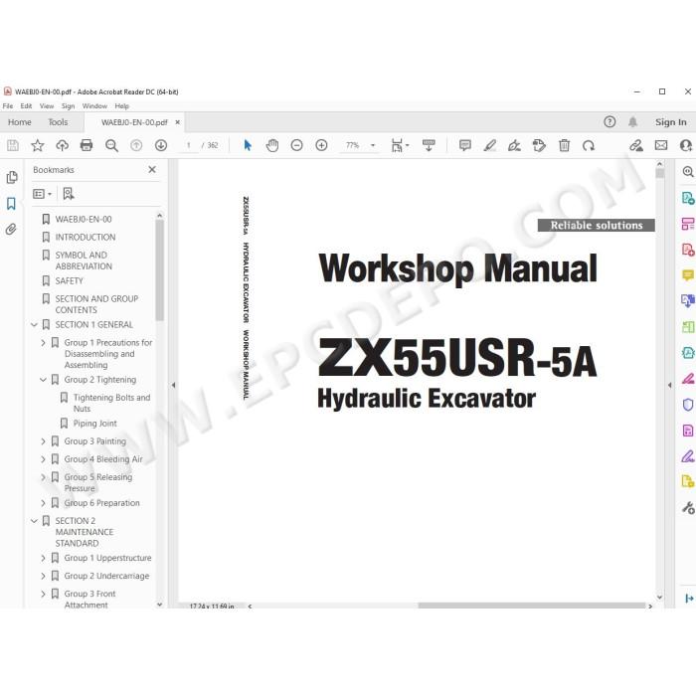The width and height of the screenshot is (696, 696).
Task: Open fit page options icon
Action: (x=400, y=145)
